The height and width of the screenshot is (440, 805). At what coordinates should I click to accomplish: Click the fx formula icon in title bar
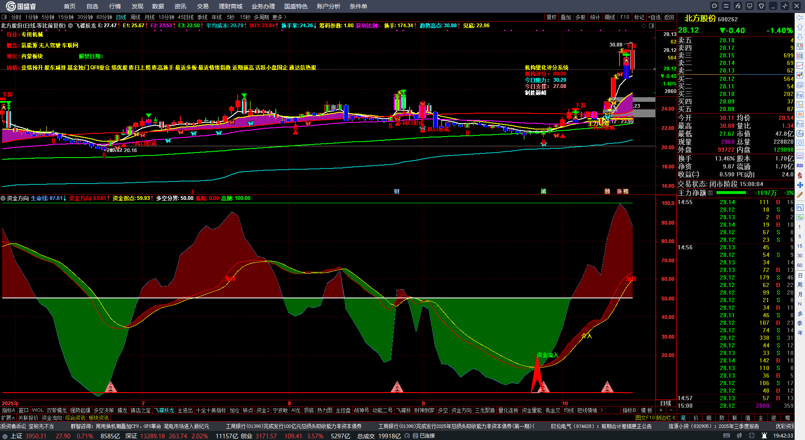point(738,6)
